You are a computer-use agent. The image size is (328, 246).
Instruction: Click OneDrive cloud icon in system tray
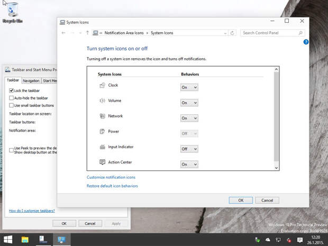tap(268, 240)
